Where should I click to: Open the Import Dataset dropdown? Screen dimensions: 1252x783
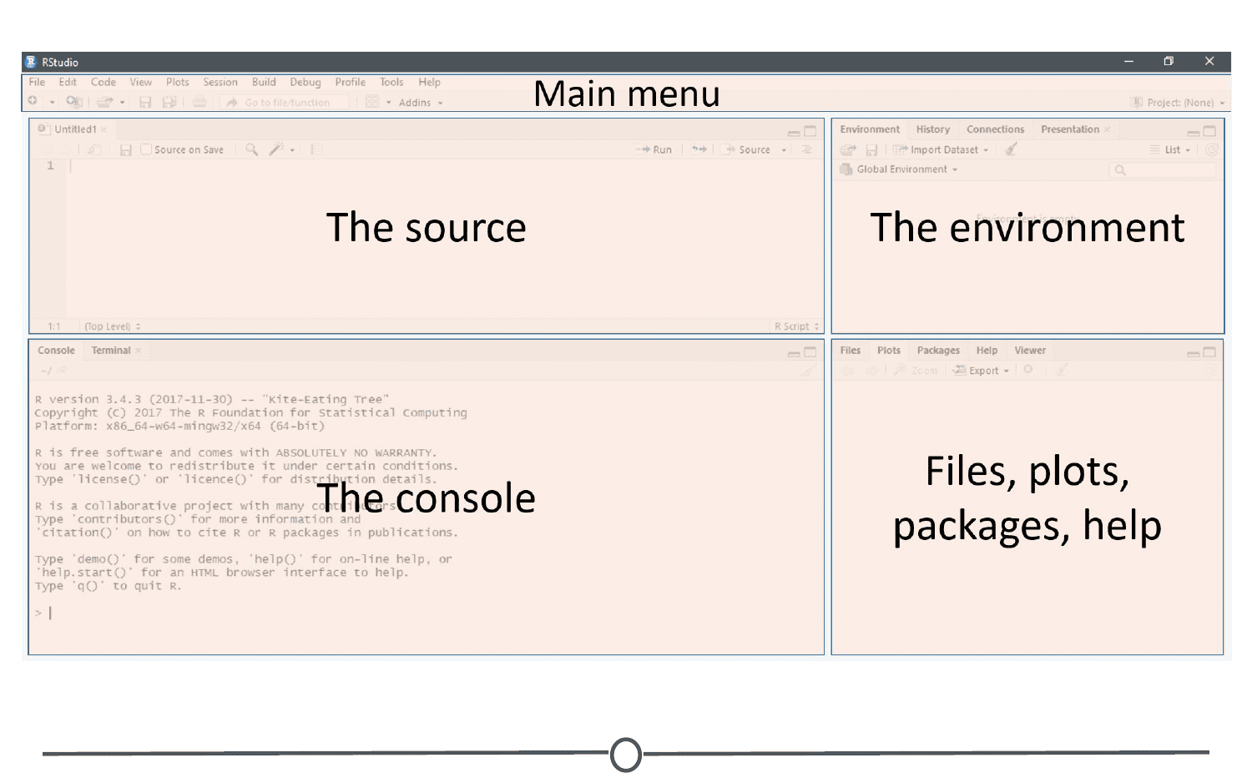tap(941, 149)
